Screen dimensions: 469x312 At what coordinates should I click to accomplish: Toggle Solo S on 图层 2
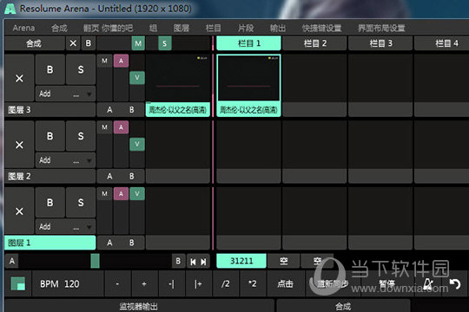(81, 136)
